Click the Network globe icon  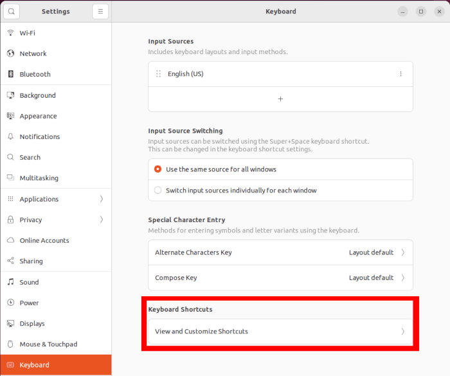[x=10, y=53]
